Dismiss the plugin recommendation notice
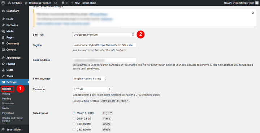The width and height of the screenshot is (260, 133). 253,13
